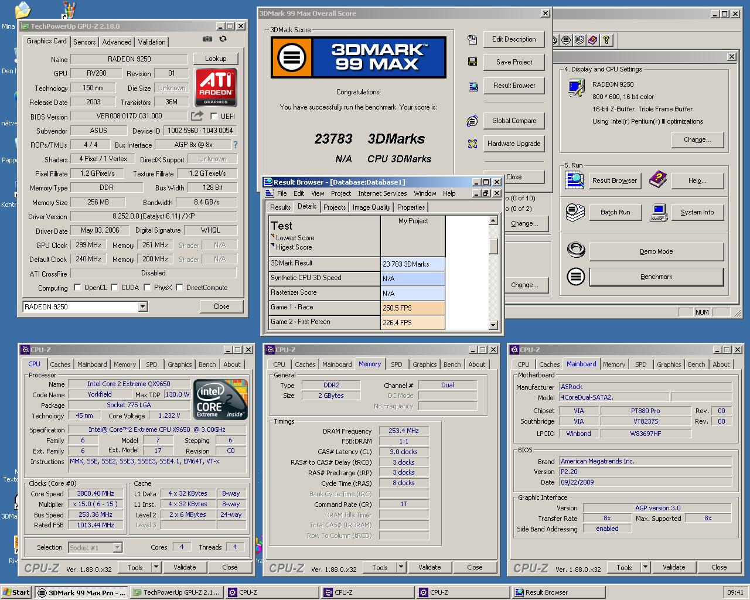The width and height of the screenshot is (750, 600).
Task: Click the monitor icon in Display and CPU Settings
Action: [576, 88]
